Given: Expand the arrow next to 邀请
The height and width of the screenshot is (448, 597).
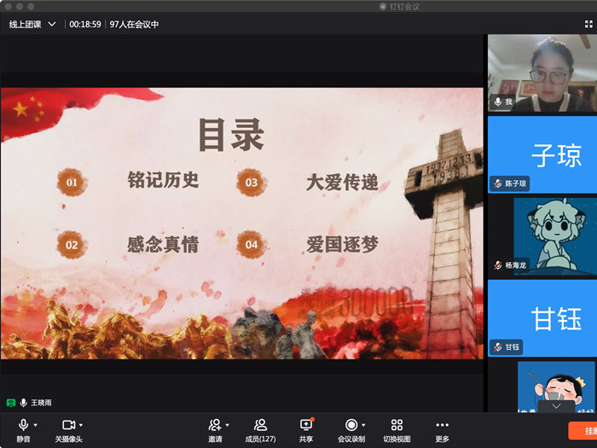Looking at the screenshot, I should 228,425.
